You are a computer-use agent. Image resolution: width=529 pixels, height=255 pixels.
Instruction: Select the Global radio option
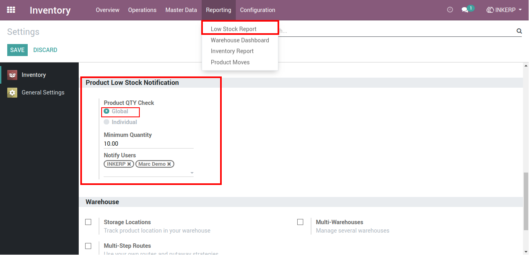point(106,111)
